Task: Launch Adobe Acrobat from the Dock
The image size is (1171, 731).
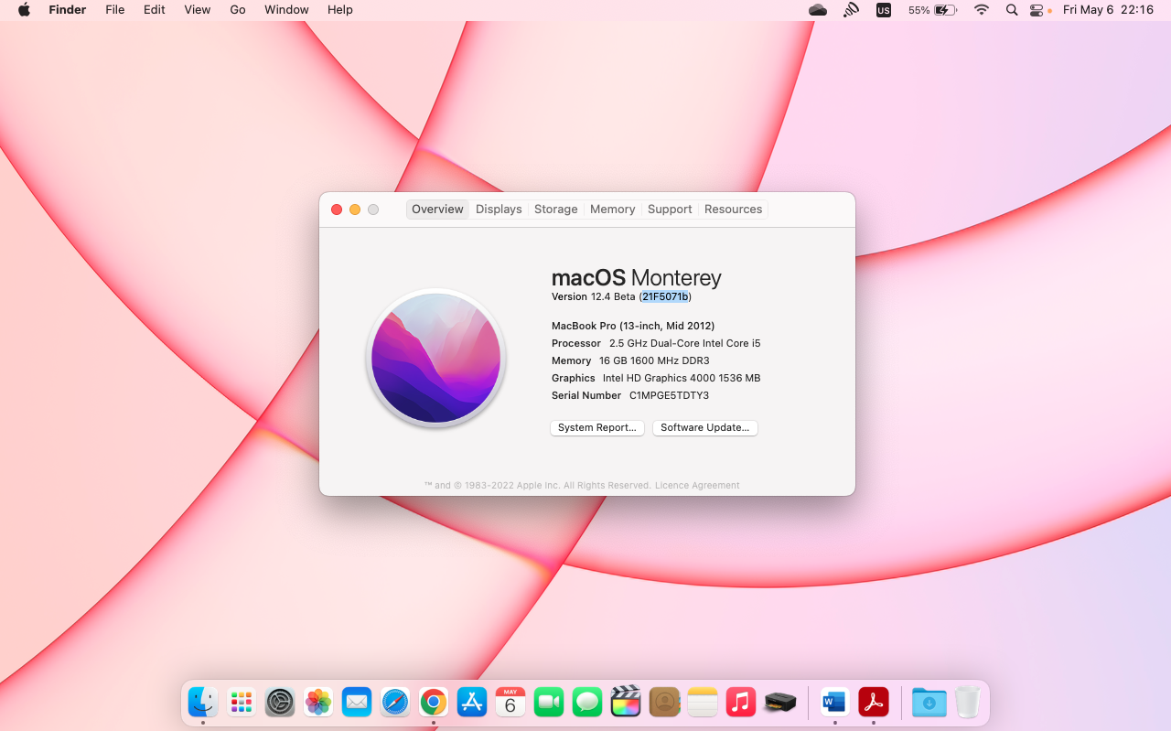Action: 874,703
